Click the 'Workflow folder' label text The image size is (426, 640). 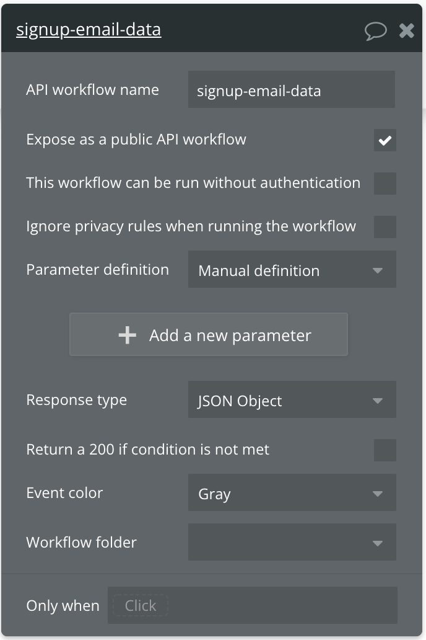(81, 543)
